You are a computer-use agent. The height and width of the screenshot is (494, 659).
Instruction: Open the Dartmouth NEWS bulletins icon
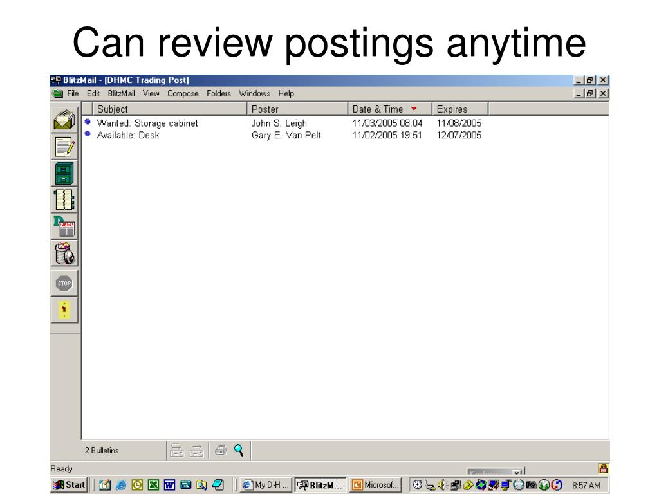coord(64,226)
